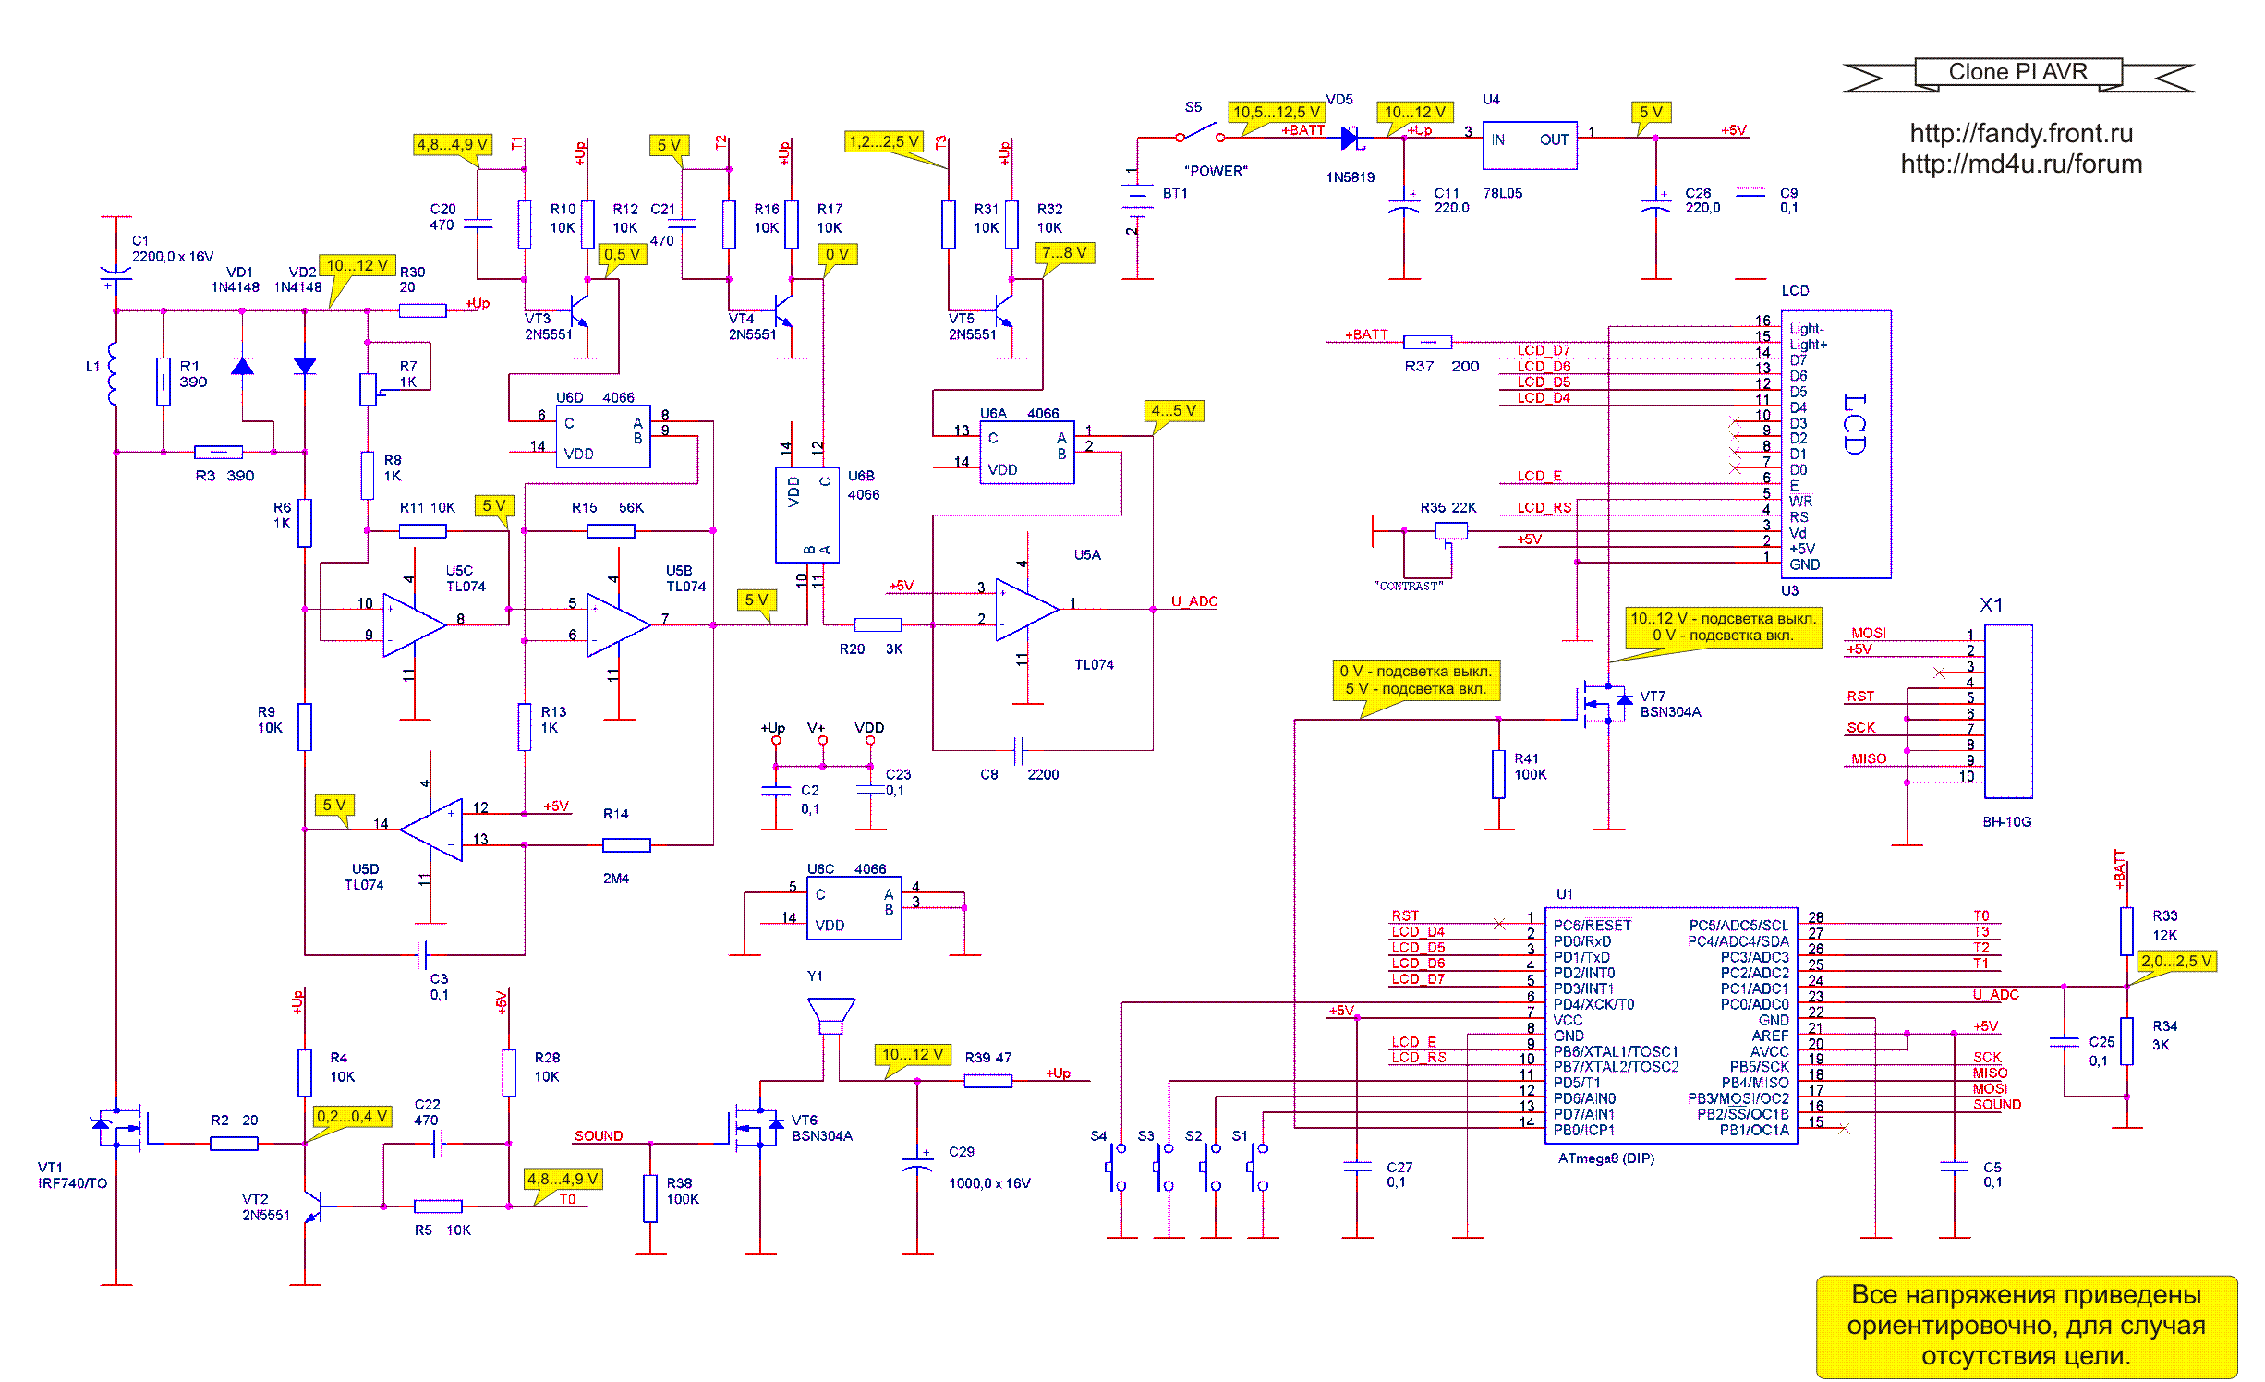The image size is (2265, 1382).
Task: Click the BT1 battery symbol
Action: (1137, 201)
